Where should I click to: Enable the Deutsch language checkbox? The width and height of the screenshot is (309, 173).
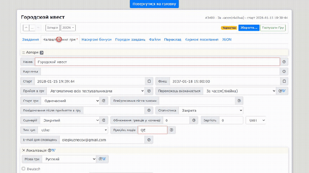tap(24, 169)
